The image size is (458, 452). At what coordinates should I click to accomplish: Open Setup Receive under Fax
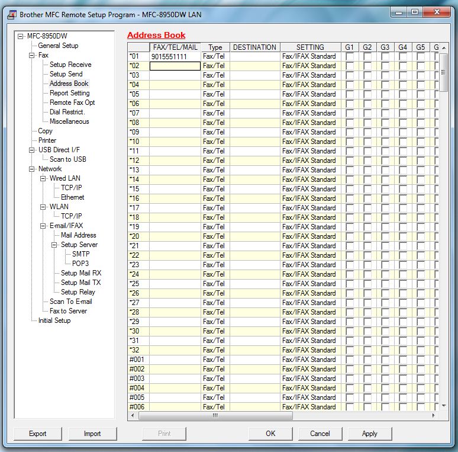(x=70, y=65)
